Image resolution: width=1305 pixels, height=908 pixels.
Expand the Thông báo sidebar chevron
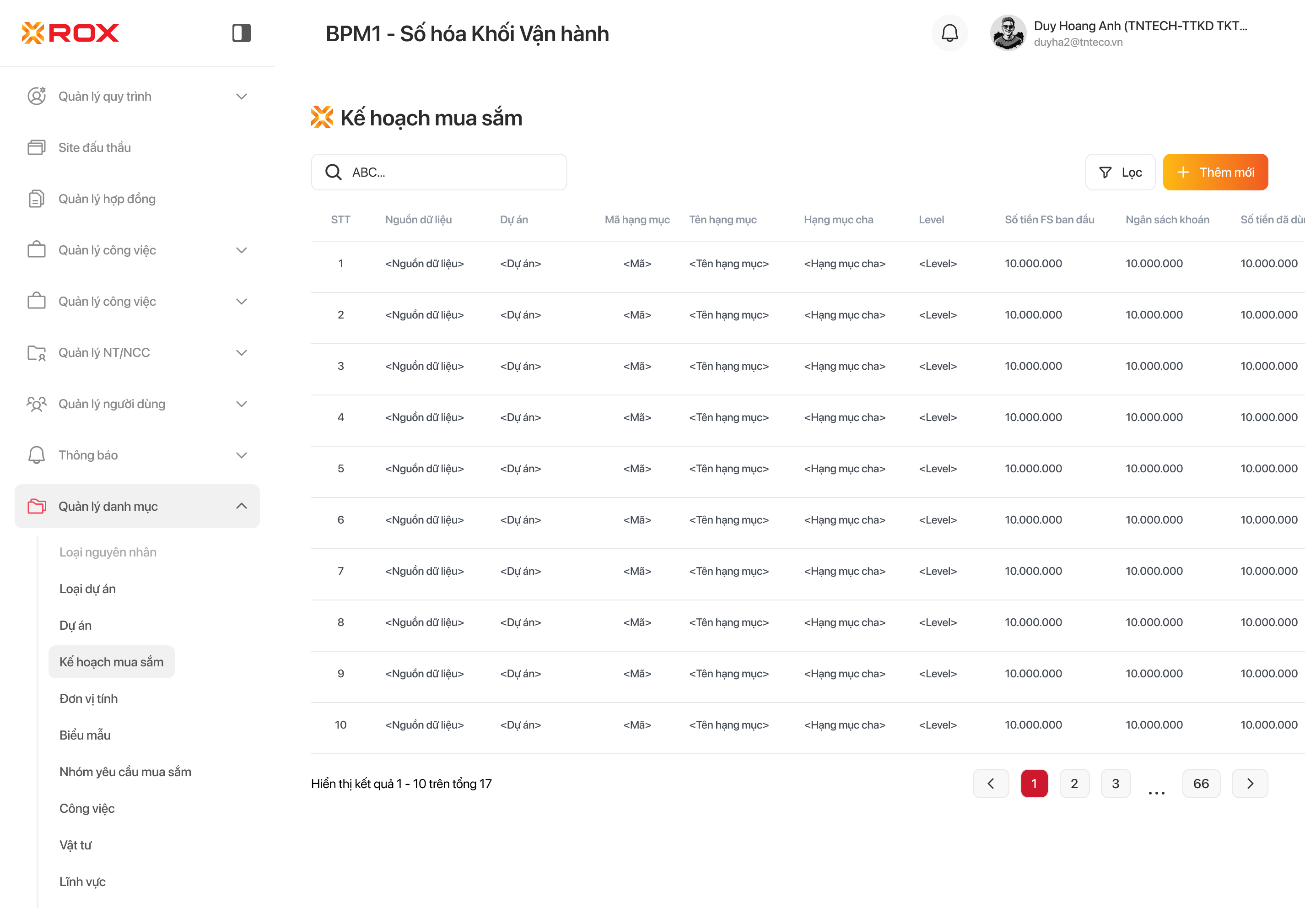click(x=242, y=455)
